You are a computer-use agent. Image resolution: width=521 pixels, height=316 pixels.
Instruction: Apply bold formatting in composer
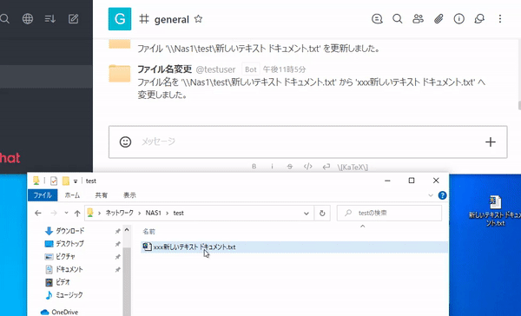click(254, 167)
